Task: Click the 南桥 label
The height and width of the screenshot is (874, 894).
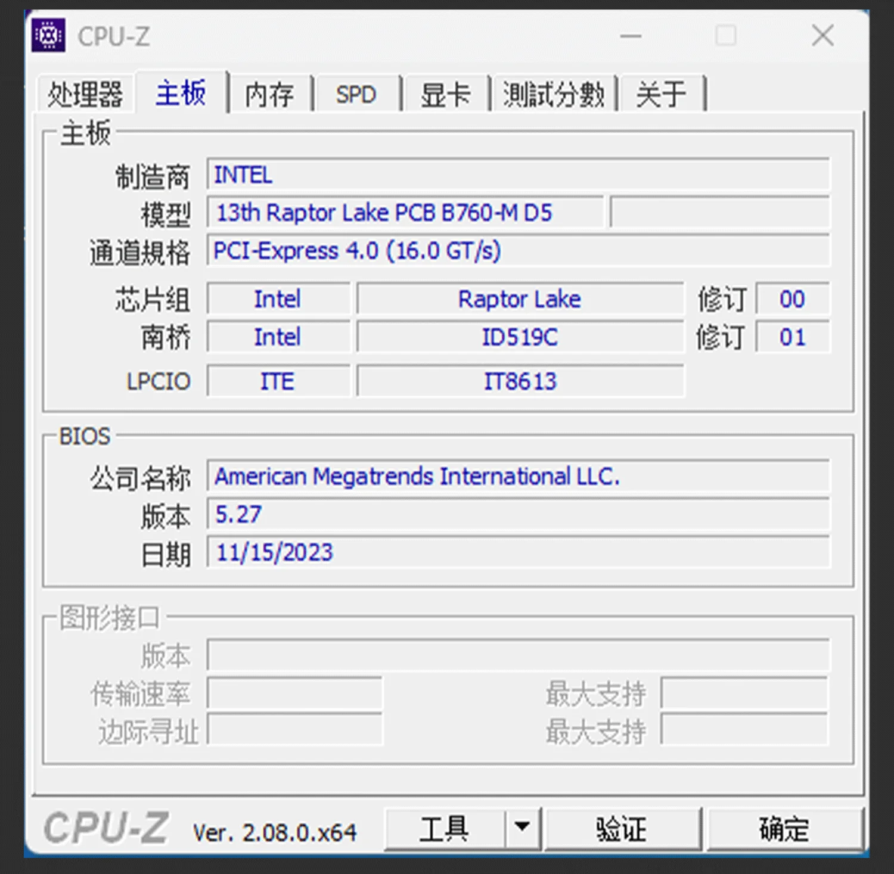Action: click(166, 338)
